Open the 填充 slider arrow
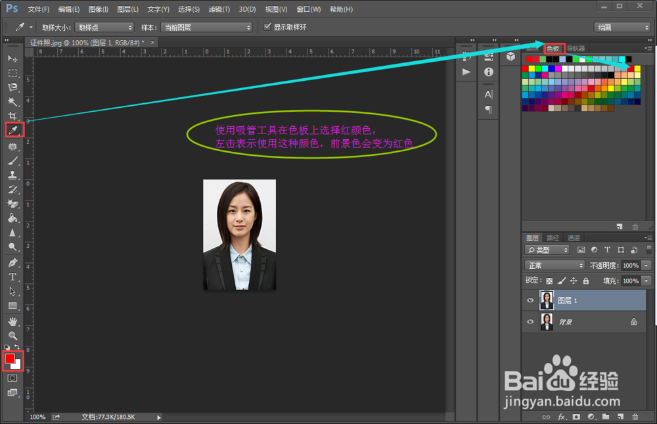 coord(646,281)
